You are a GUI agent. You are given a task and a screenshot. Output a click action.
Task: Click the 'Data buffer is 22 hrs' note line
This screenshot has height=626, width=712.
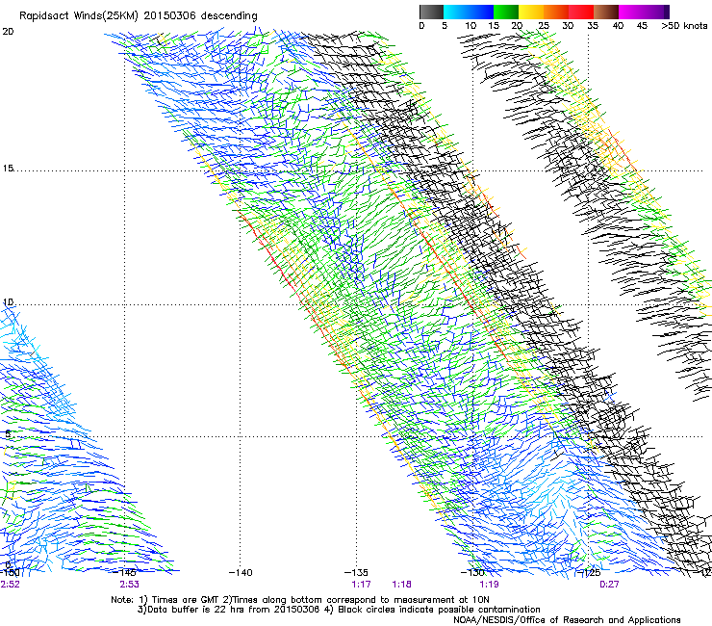[x=339, y=610]
